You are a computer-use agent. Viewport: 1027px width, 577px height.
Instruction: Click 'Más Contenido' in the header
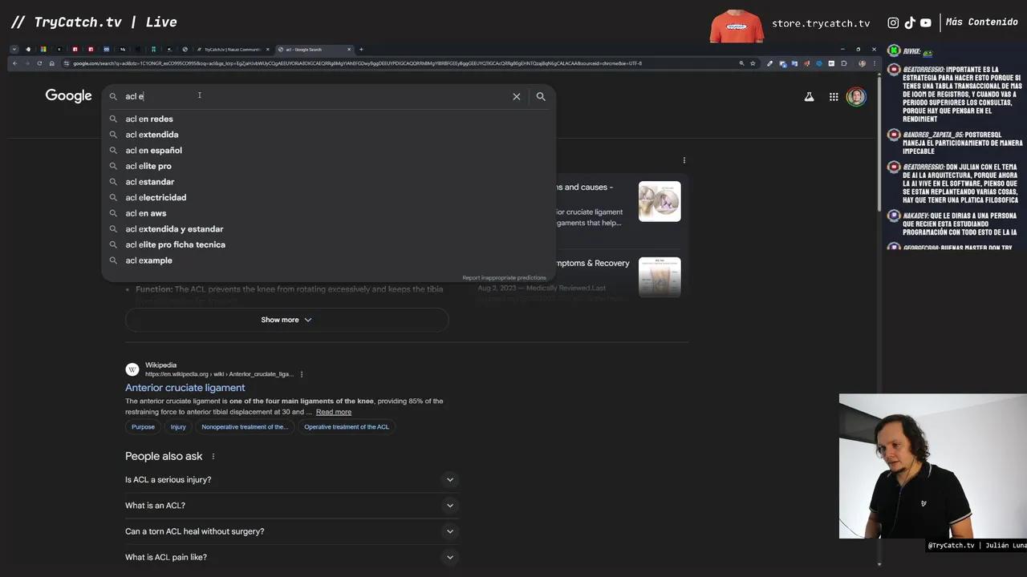click(x=981, y=22)
